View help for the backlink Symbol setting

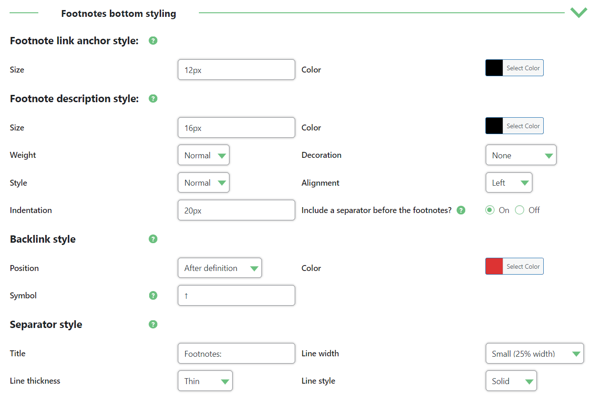coord(153,295)
